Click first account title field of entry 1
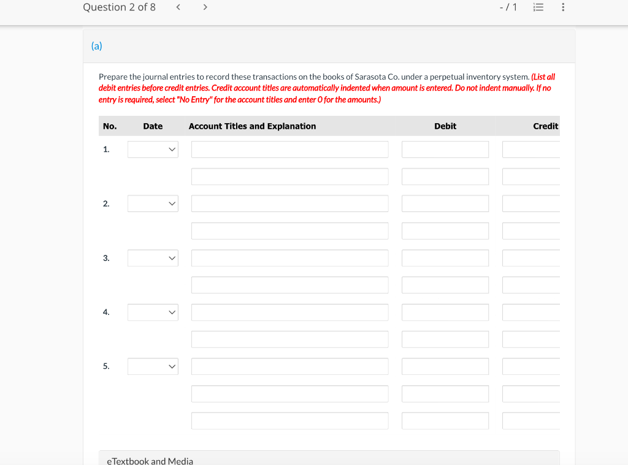 tap(290, 149)
